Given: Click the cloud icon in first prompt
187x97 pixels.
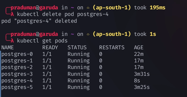Looking at the screenshot, I should coord(88,8).
